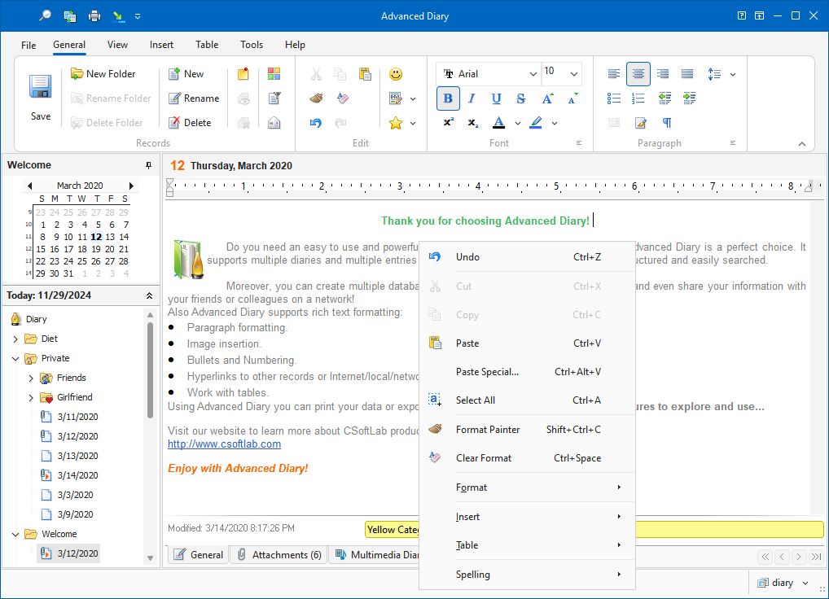Viewport: 829px width, 599px height.
Task: Open the font color dropdown arrow
Action: (518, 123)
